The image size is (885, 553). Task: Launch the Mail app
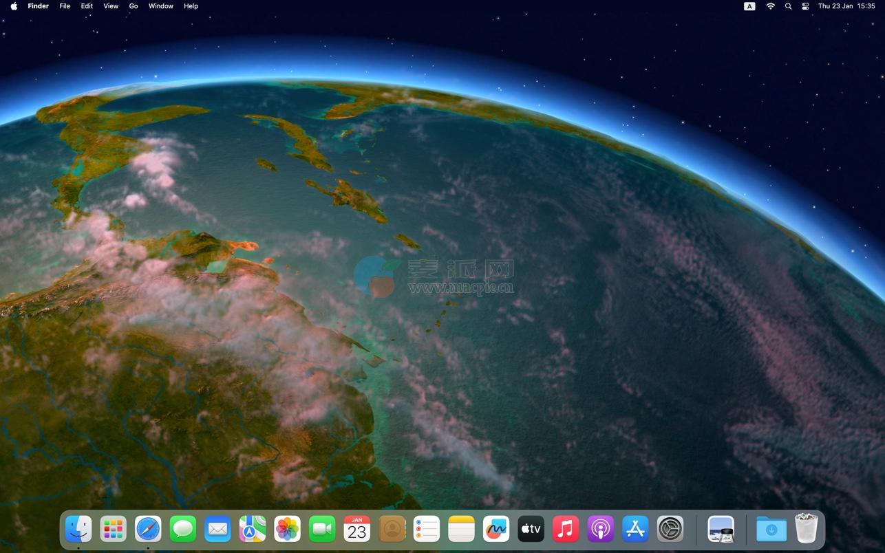[217, 530]
